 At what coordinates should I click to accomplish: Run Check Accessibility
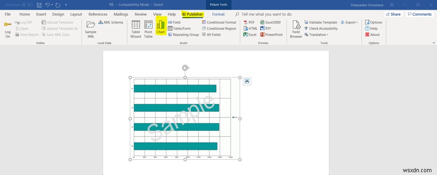[321, 28]
